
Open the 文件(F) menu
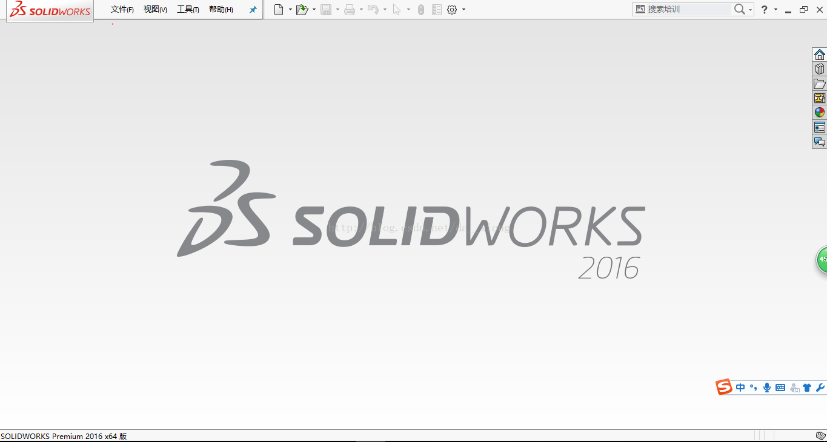(x=122, y=10)
